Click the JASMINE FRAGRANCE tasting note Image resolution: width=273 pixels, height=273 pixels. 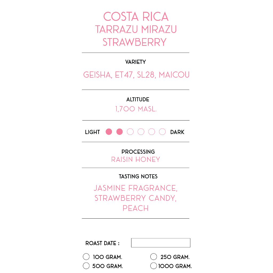(x=136, y=188)
